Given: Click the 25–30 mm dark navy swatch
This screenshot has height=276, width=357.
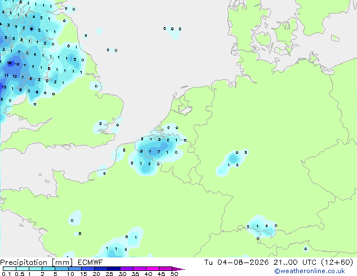Looking at the screenshot, I should coord(114,269).
